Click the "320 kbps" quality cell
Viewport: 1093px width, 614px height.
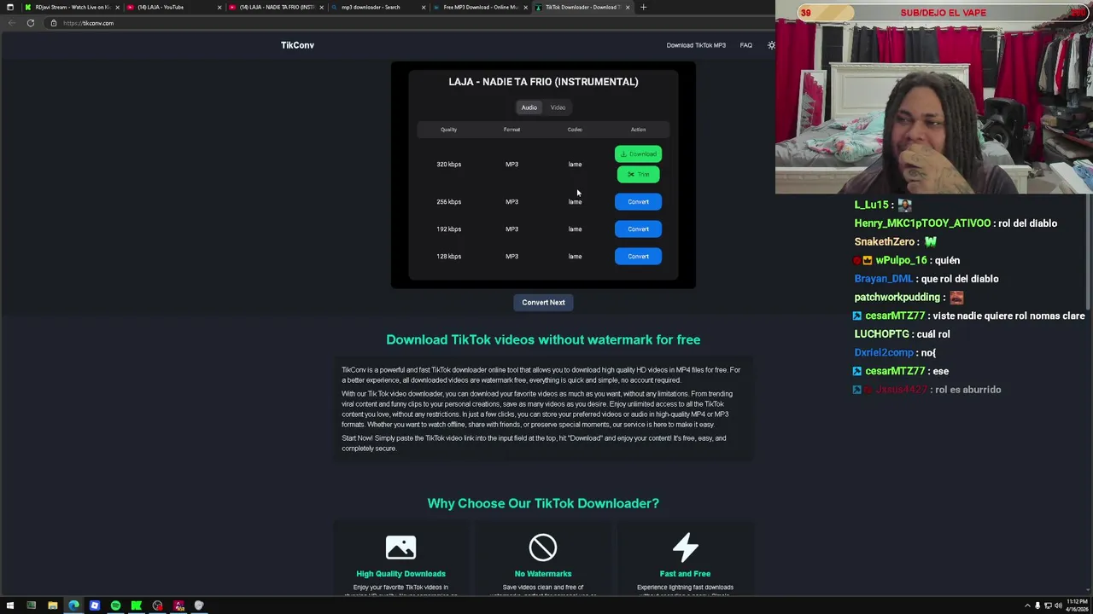coord(448,165)
